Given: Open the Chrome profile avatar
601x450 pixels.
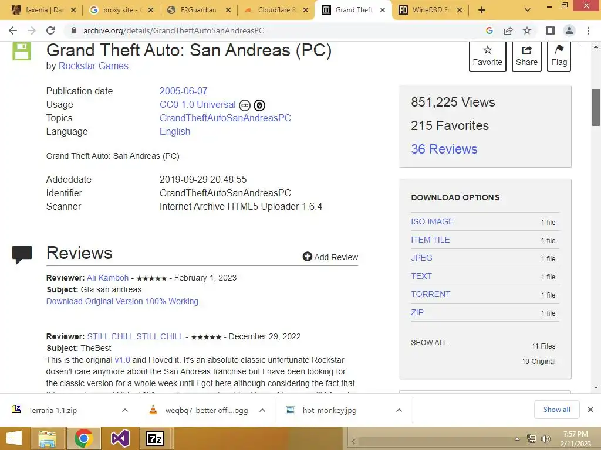Looking at the screenshot, I should pyautogui.click(x=569, y=30).
